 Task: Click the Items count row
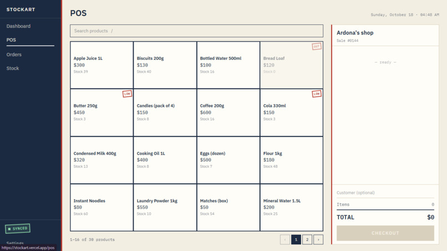[385, 204]
